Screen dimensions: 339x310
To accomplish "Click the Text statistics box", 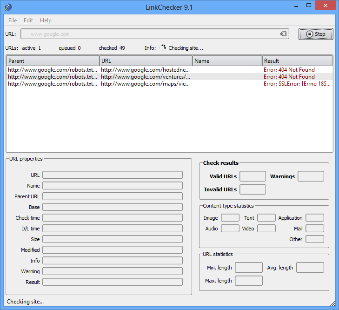I will (266, 218).
